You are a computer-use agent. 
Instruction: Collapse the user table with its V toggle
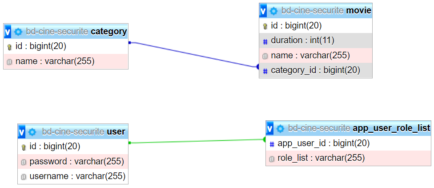(22, 132)
